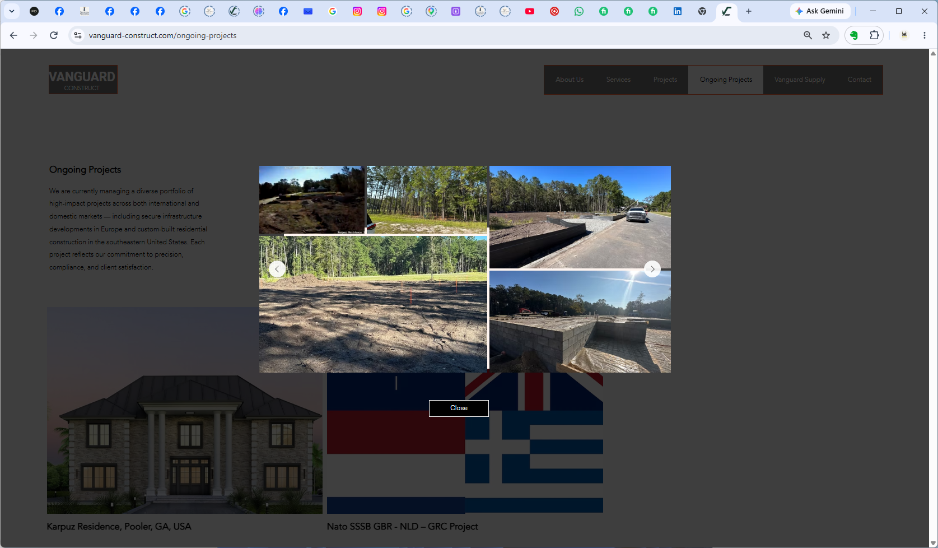
Task: Click the Vanguard Construct logo
Action: pyautogui.click(x=83, y=80)
